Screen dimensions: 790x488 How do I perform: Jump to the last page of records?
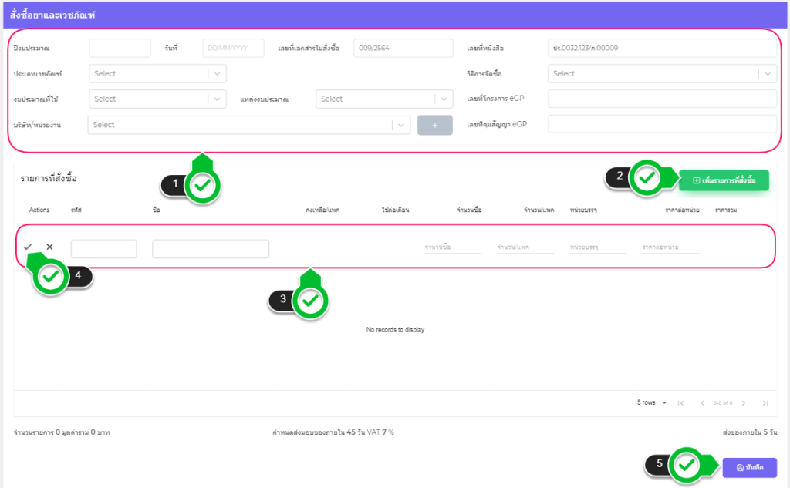point(765,402)
